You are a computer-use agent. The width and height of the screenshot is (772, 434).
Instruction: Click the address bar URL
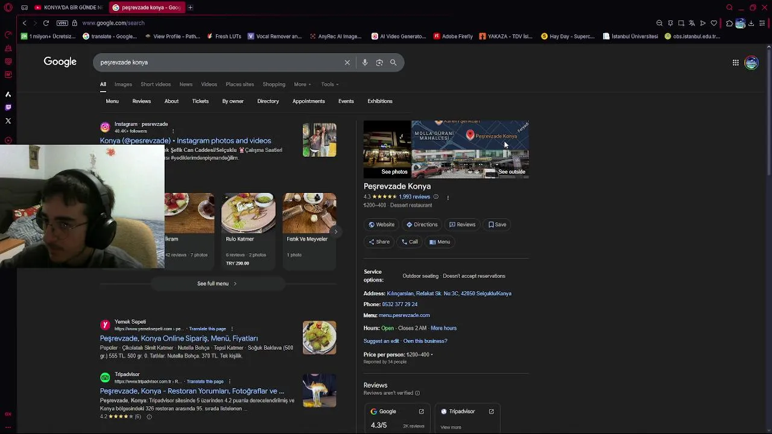coord(113,23)
